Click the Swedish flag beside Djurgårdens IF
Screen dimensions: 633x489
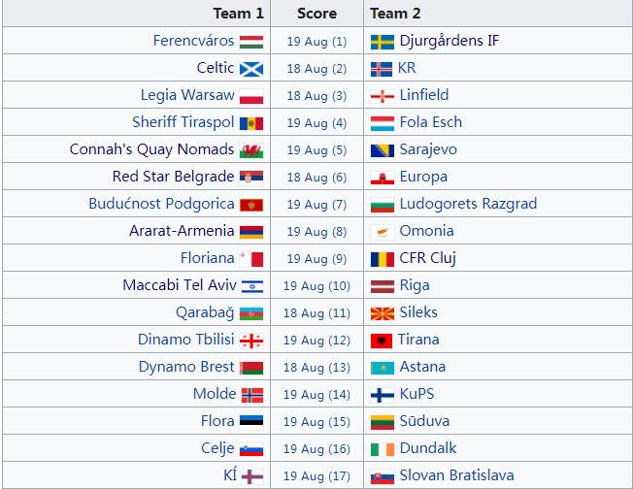(382, 42)
